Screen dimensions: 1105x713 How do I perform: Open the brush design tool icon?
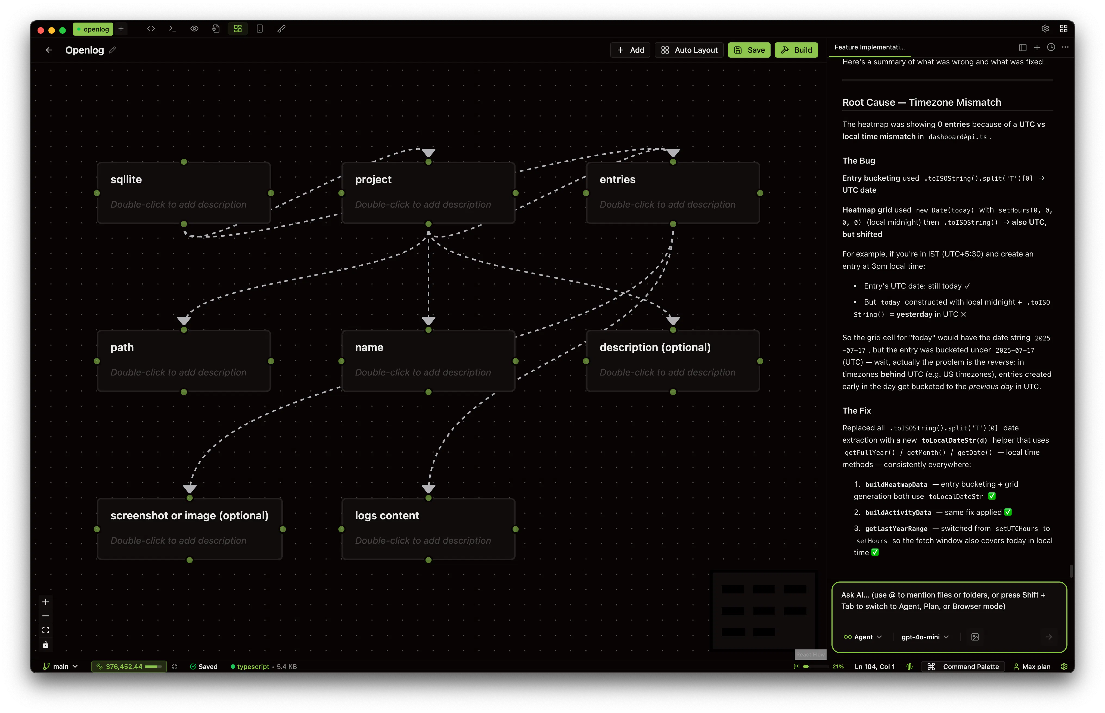point(281,29)
